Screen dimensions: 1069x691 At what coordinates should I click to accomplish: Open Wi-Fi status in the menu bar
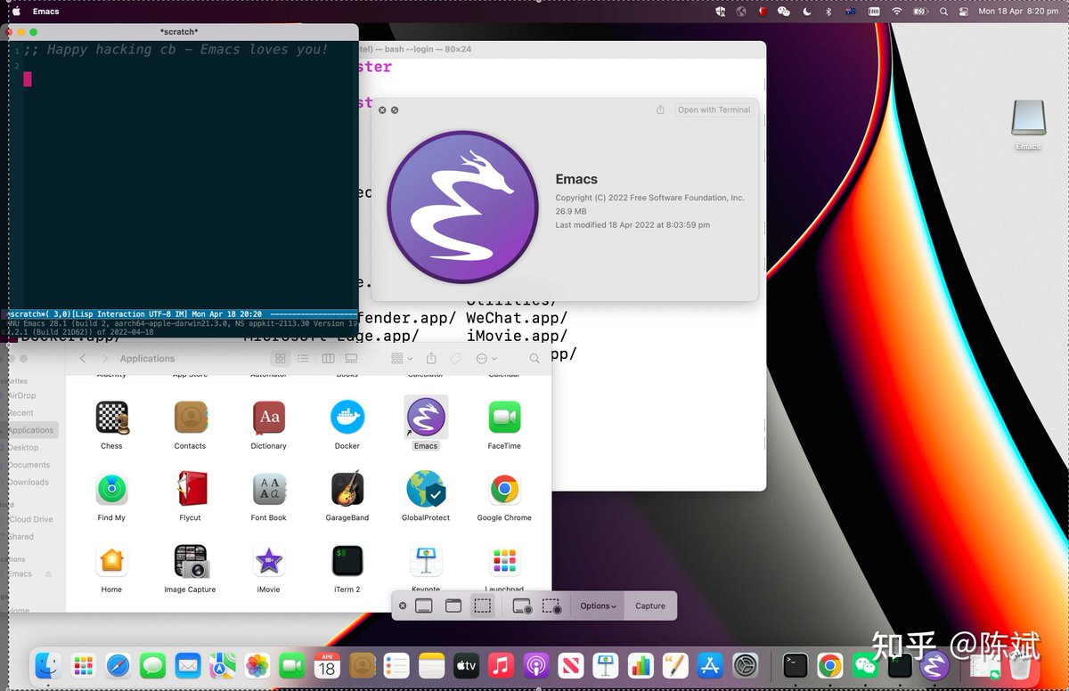tap(897, 12)
